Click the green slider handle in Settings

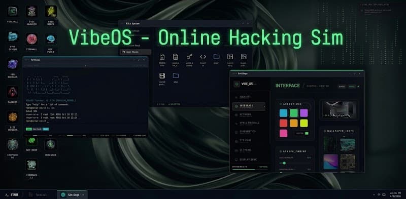click(284, 163)
